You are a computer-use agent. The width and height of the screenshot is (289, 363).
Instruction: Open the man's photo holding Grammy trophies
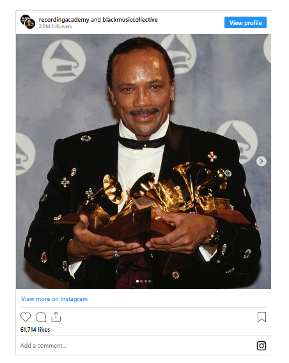[143, 161]
